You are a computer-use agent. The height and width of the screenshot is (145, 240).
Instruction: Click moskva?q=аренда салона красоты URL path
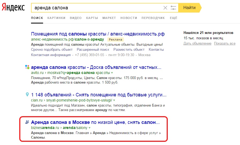point(79,73)
